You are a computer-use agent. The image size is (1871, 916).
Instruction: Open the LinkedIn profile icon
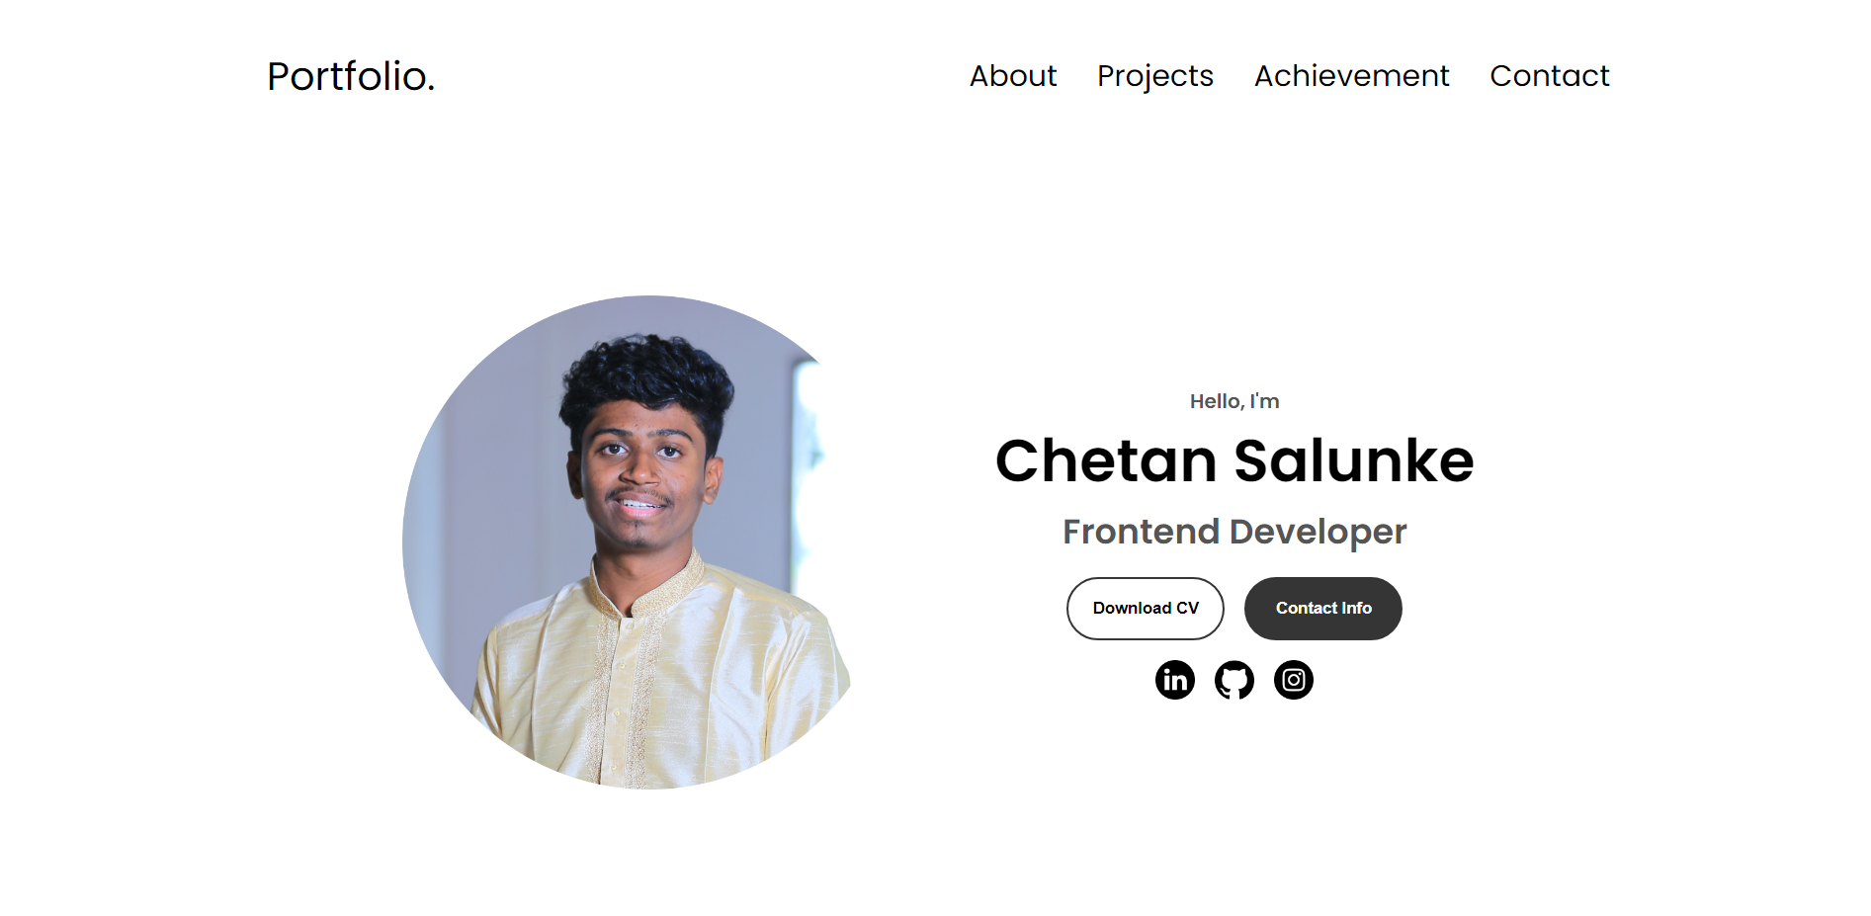tap(1174, 680)
